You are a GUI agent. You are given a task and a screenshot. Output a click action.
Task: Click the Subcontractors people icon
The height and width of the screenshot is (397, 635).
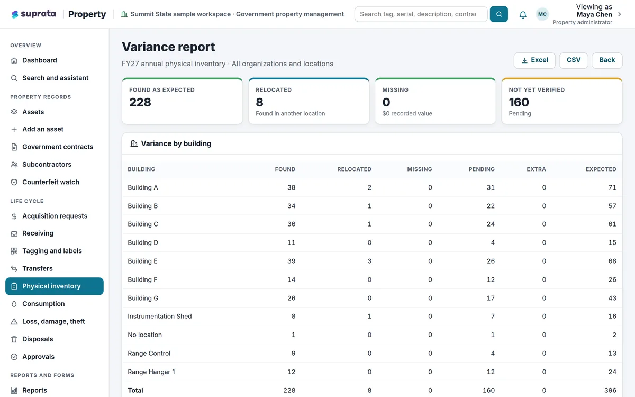pyautogui.click(x=14, y=165)
